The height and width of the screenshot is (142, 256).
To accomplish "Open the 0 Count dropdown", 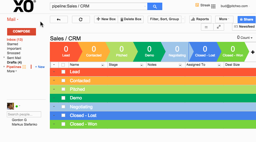I will [245, 38].
